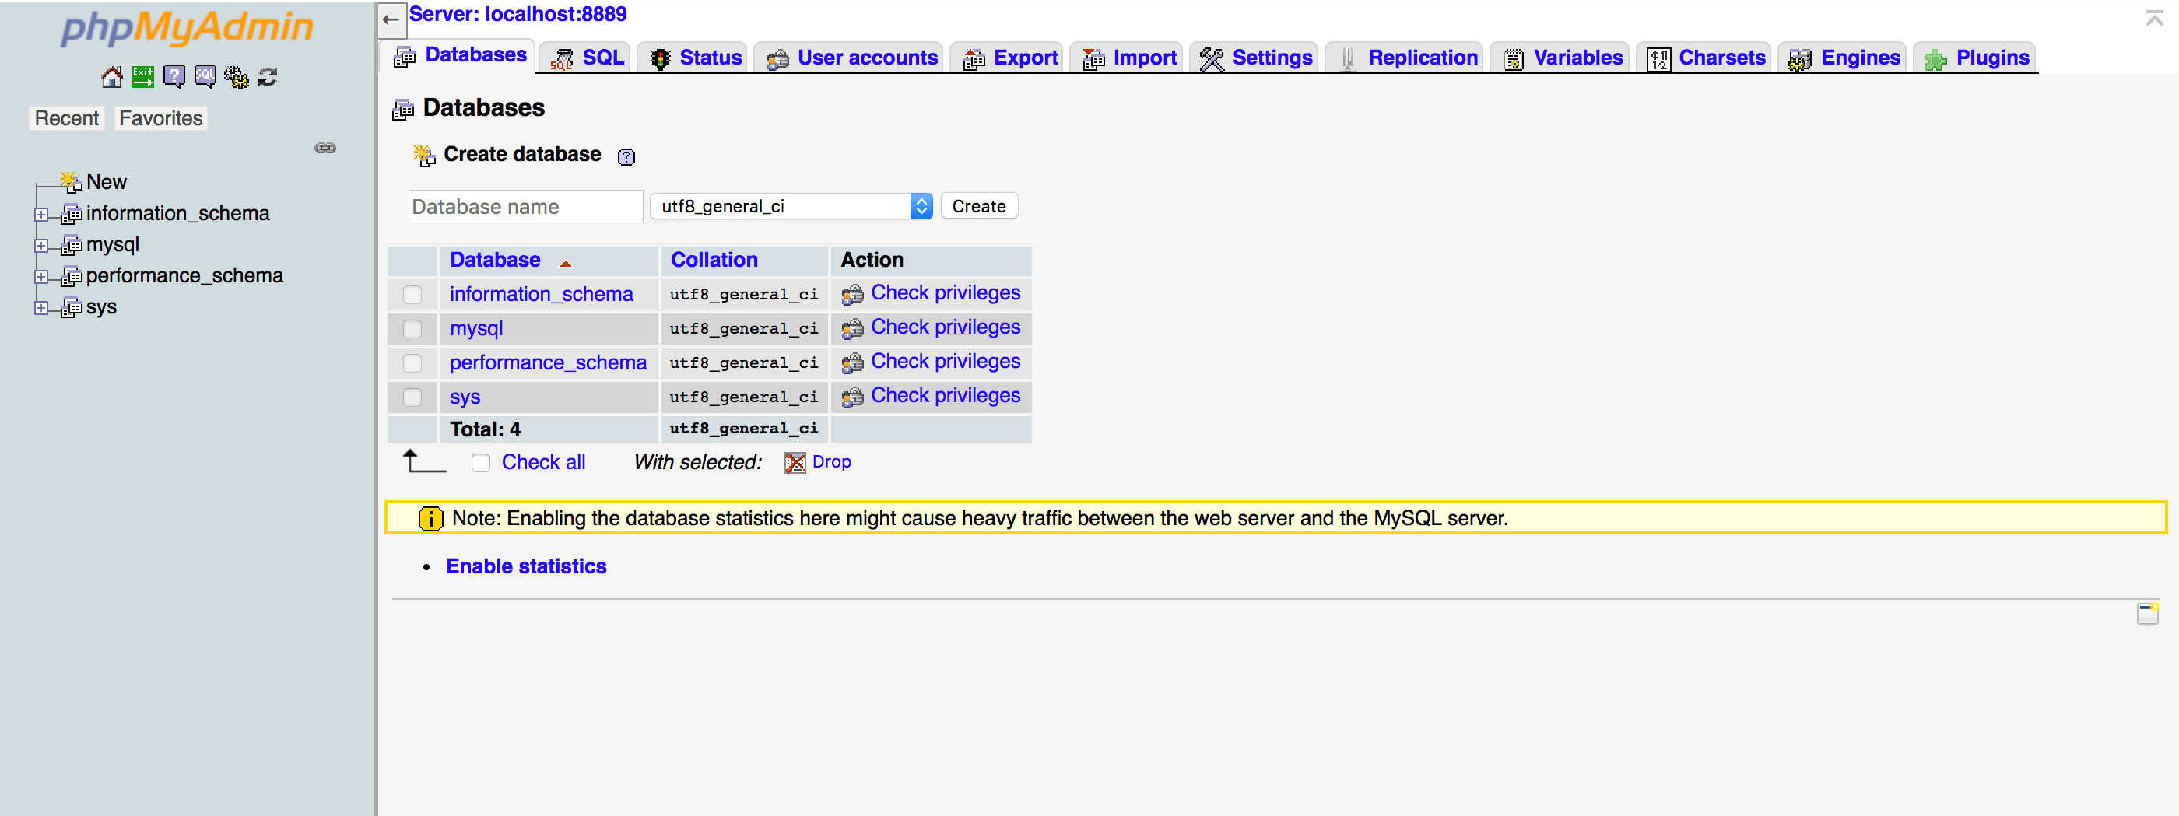Tick the information_schema row checkbox

click(412, 294)
